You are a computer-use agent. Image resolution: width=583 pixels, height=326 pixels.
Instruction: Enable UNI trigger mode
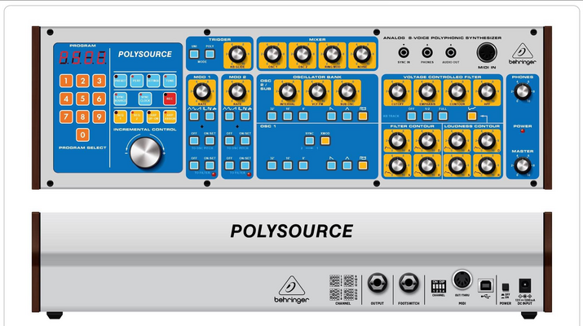pos(194,55)
